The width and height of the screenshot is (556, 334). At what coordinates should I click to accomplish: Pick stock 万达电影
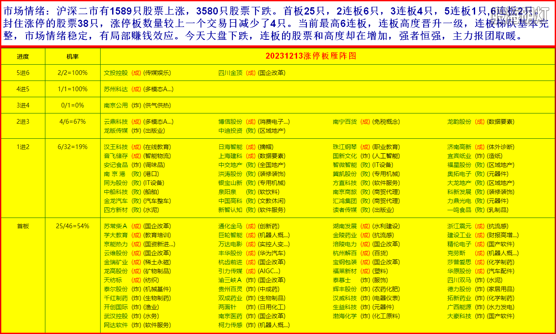click(x=230, y=244)
